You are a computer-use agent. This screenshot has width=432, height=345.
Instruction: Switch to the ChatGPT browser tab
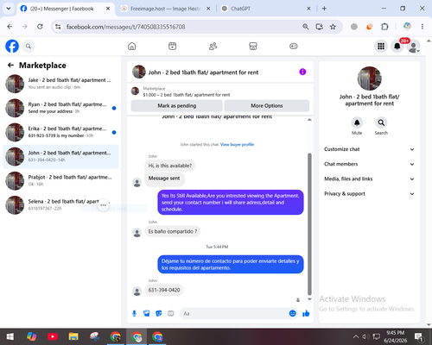pyautogui.click(x=265, y=9)
